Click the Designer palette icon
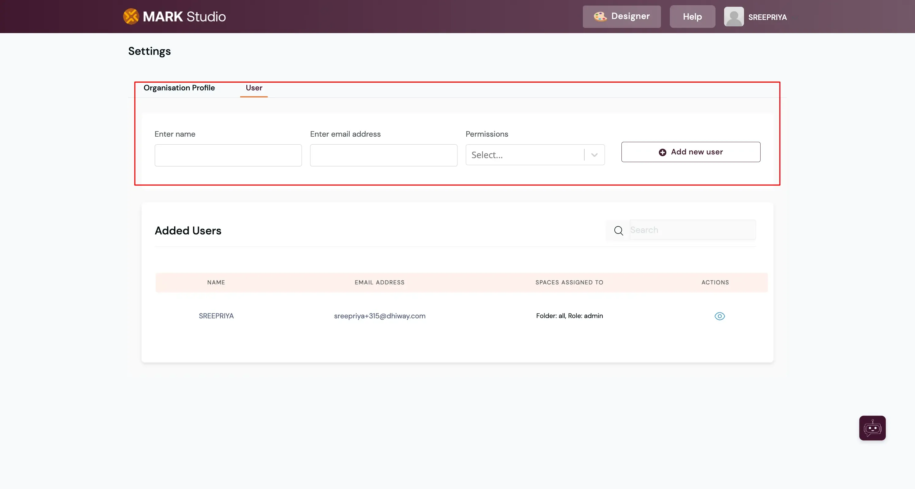The width and height of the screenshot is (915, 489). click(600, 16)
